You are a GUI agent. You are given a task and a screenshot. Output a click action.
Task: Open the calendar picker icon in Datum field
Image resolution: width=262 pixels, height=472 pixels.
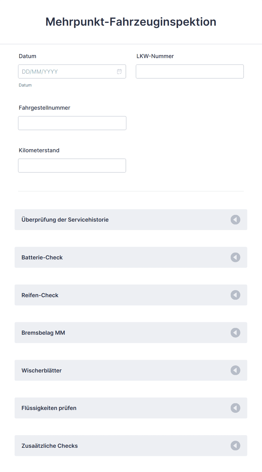point(119,72)
